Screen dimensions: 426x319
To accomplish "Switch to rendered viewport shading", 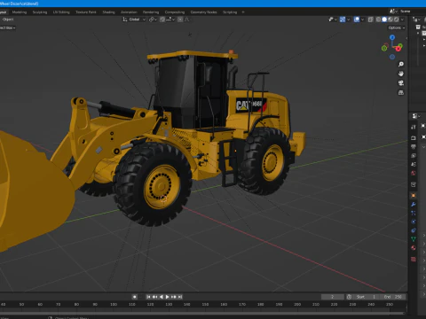I will point(396,19).
